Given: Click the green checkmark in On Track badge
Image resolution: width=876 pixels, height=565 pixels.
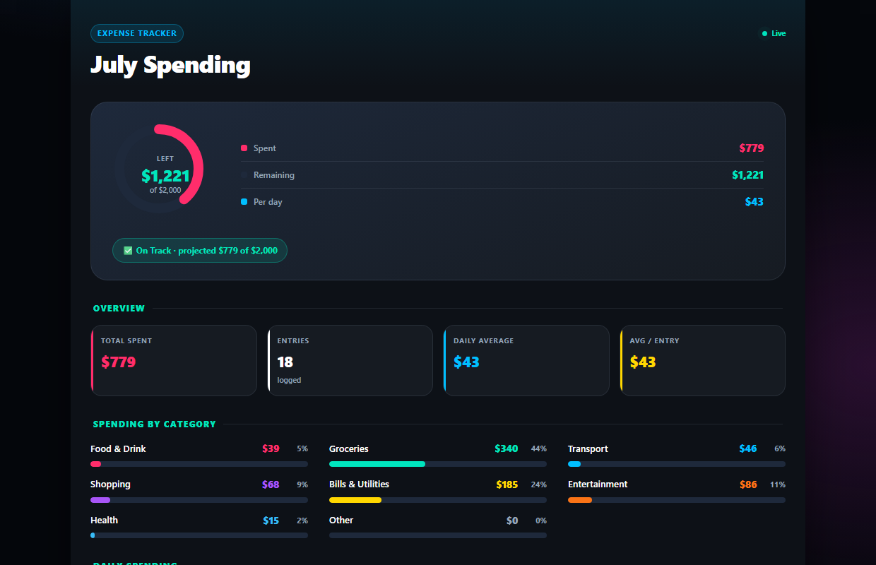Looking at the screenshot, I should 128,251.
